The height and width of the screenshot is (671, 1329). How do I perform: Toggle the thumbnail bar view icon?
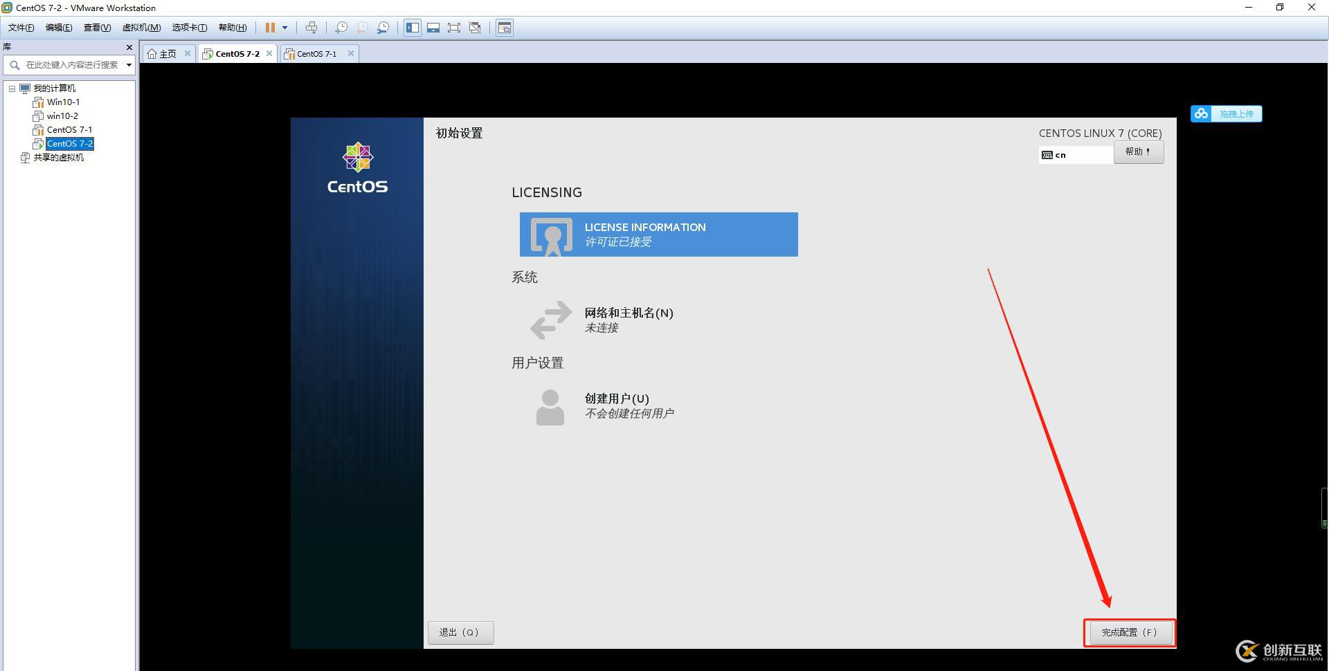pyautogui.click(x=433, y=28)
